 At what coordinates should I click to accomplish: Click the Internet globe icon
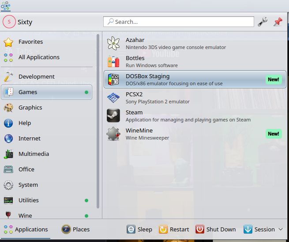click(8, 139)
